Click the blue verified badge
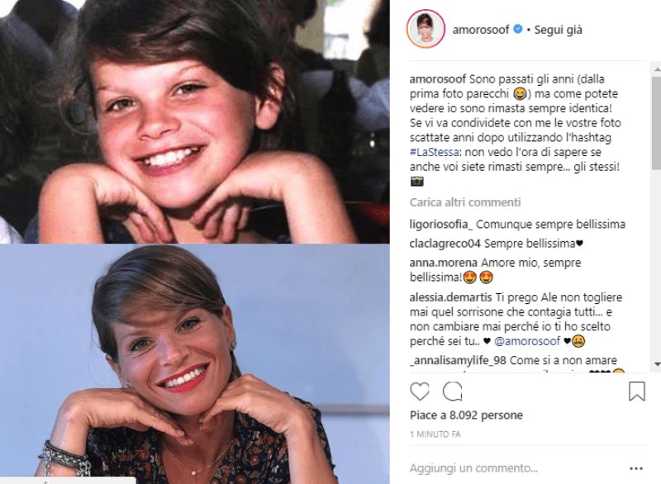The height and width of the screenshot is (484, 661). point(517,30)
